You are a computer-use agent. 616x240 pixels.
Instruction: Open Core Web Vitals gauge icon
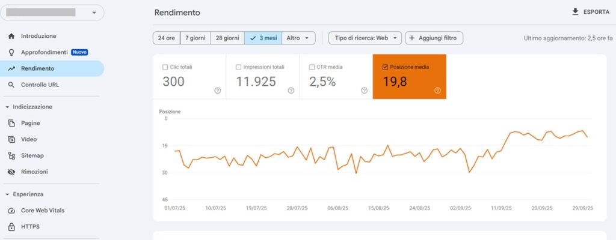pyautogui.click(x=11, y=211)
